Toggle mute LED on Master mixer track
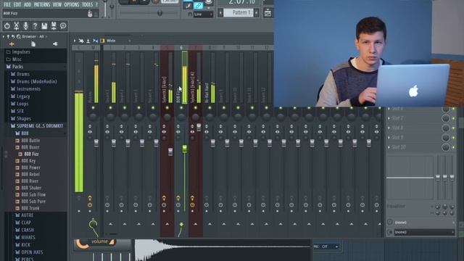Screen dimensions: 464x261 click(94, 108)
